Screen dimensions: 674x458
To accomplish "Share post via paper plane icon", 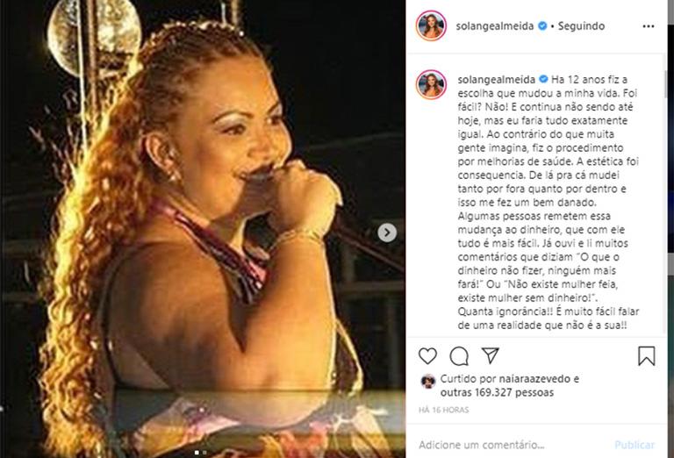I will pyautogui.click(x=491, y=355).
